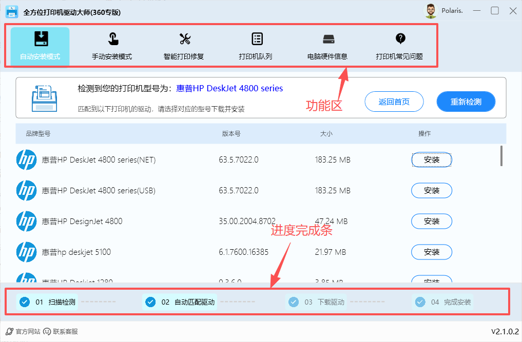Open 智能打印修复 wrench tools icon
The width and height of the screenshot is (522, 342).
click(x=184, y=39)
